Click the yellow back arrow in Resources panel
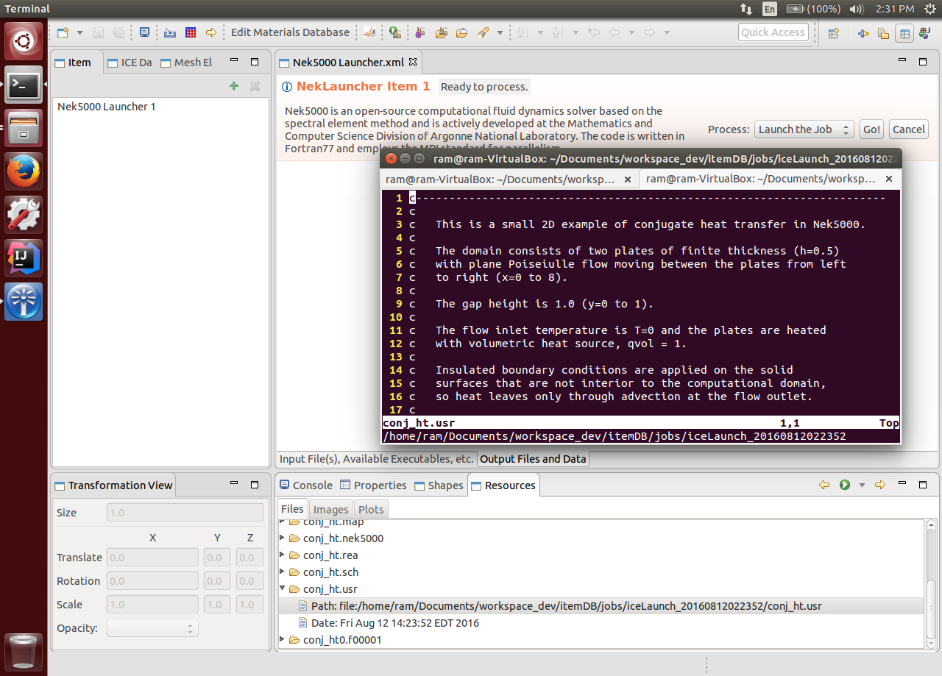 824,485
